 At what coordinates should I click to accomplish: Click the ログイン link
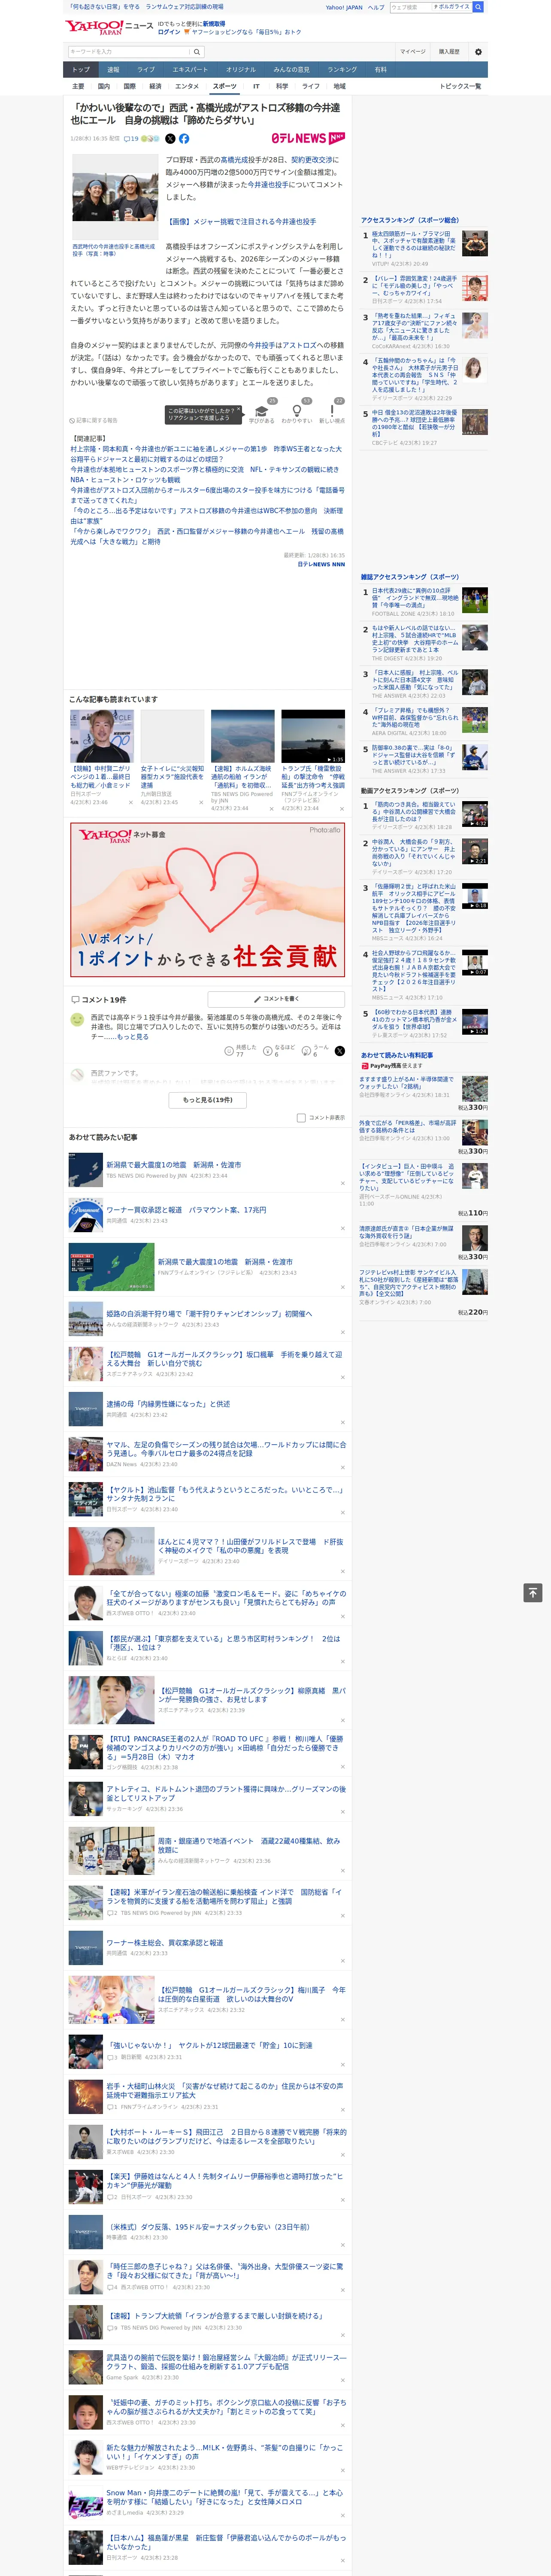point(169,32)
